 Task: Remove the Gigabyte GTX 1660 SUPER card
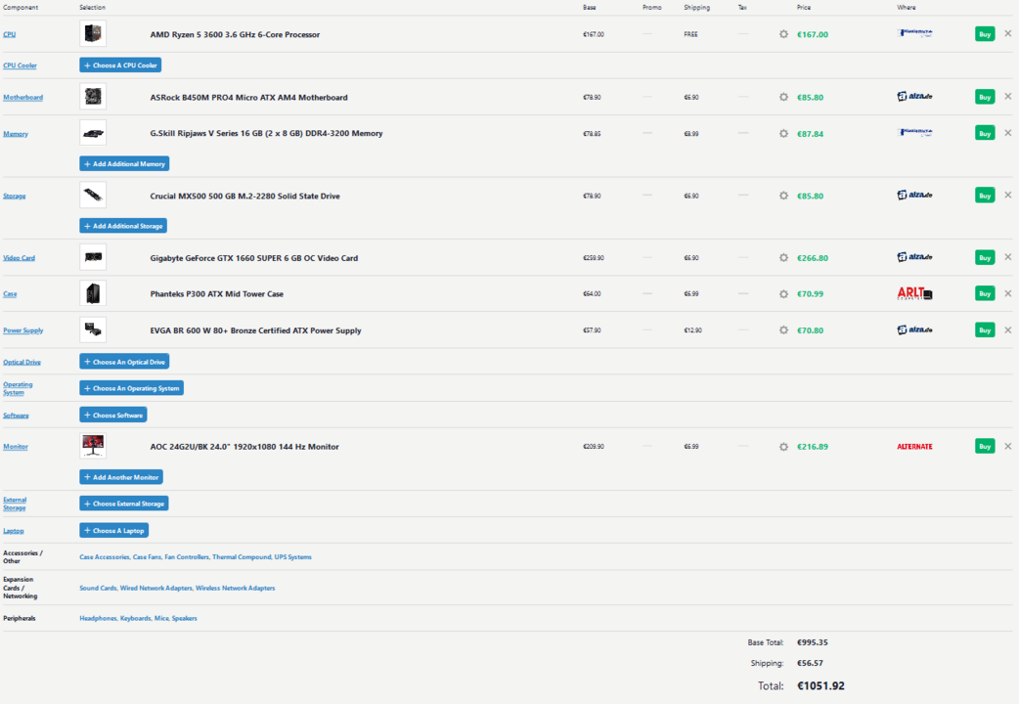click(x=1007, y=257)
